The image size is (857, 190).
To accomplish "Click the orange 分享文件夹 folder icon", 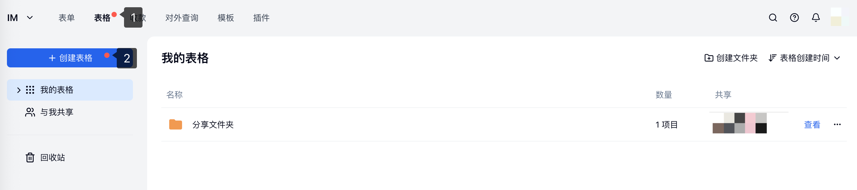I will tap(175, 124).
